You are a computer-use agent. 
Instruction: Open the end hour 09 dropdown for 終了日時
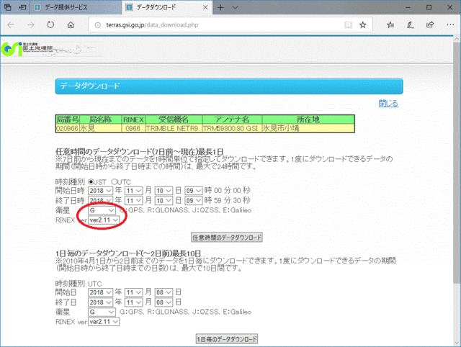(x=194, y=201)
